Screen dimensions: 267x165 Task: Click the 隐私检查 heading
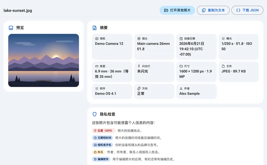107,114
